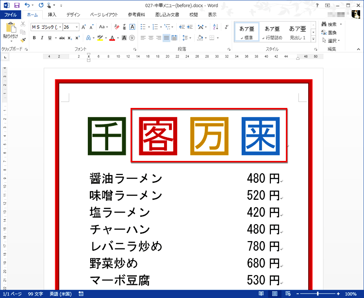This screenshot has height=298, width=364.
Task: Open the numbered list dropdown
Action: (x=161, y=27)
